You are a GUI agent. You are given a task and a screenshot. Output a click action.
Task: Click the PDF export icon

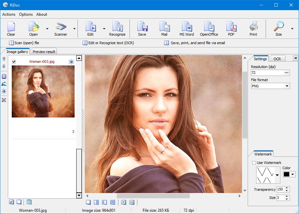click(x=231, y=28)
